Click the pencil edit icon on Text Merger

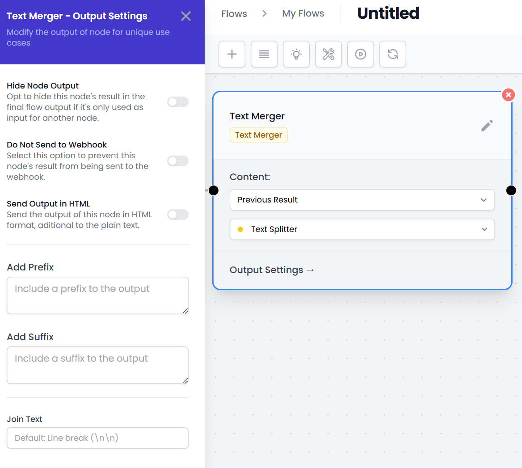click(x=487, y=126)
